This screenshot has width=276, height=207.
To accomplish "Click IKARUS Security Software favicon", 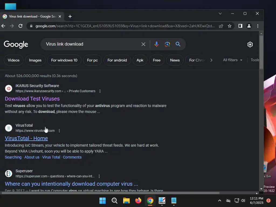I will [9, 88].
